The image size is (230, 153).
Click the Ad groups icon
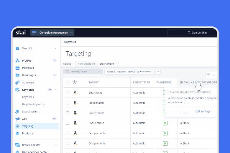[x=18, y=83]
